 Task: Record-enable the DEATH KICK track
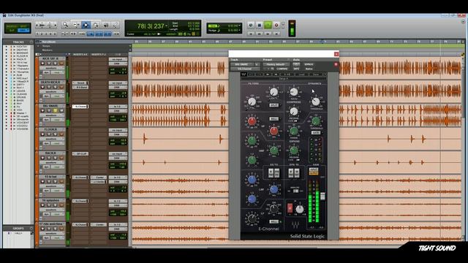pos(42,87)
